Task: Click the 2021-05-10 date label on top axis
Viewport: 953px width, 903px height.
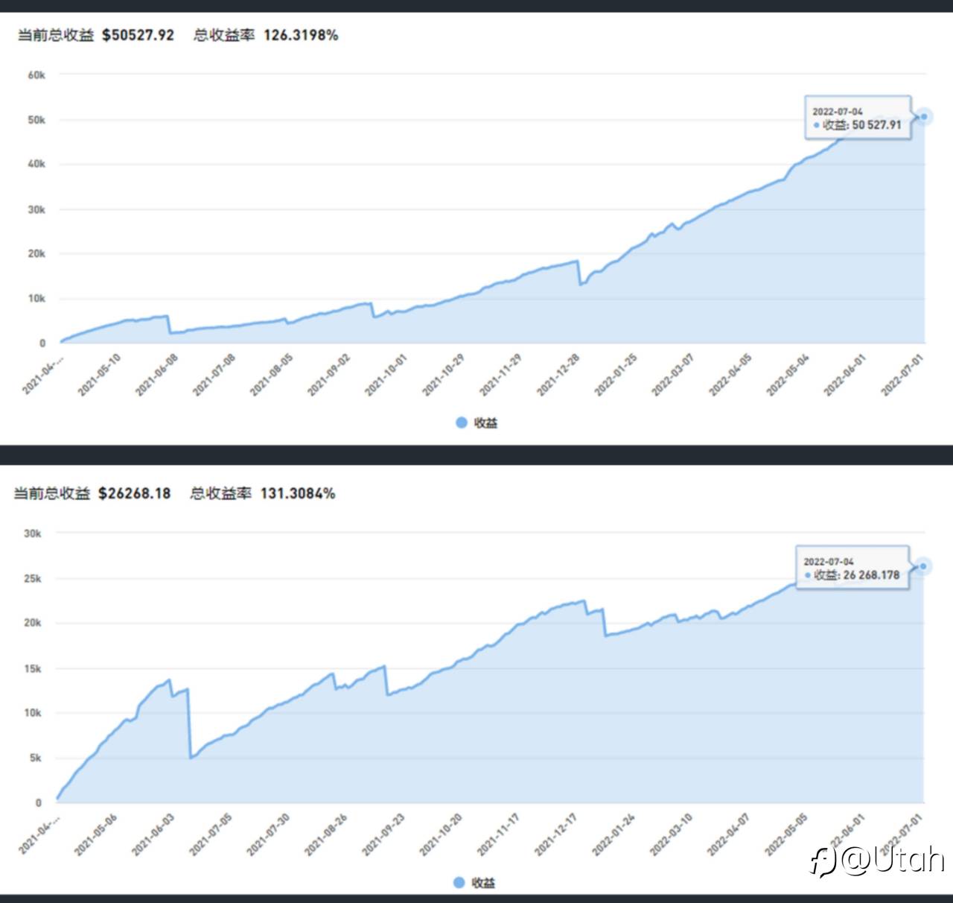Action: (x=100, y=374)
